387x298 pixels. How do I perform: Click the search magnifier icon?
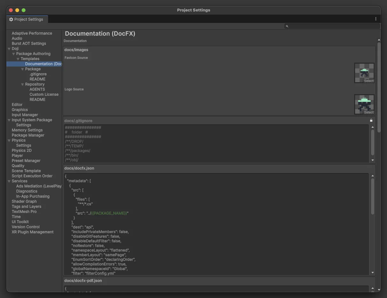point(287,26)
